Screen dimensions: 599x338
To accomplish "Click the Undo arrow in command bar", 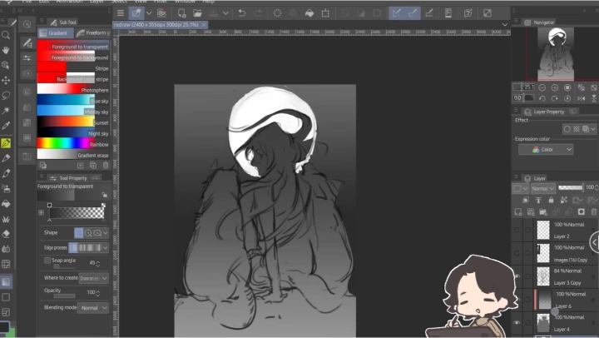I will pyautogui.click(x=242, y=13).
